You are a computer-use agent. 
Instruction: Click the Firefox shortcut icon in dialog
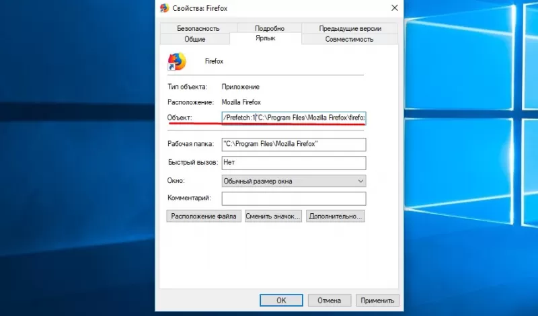click(177, 61)
